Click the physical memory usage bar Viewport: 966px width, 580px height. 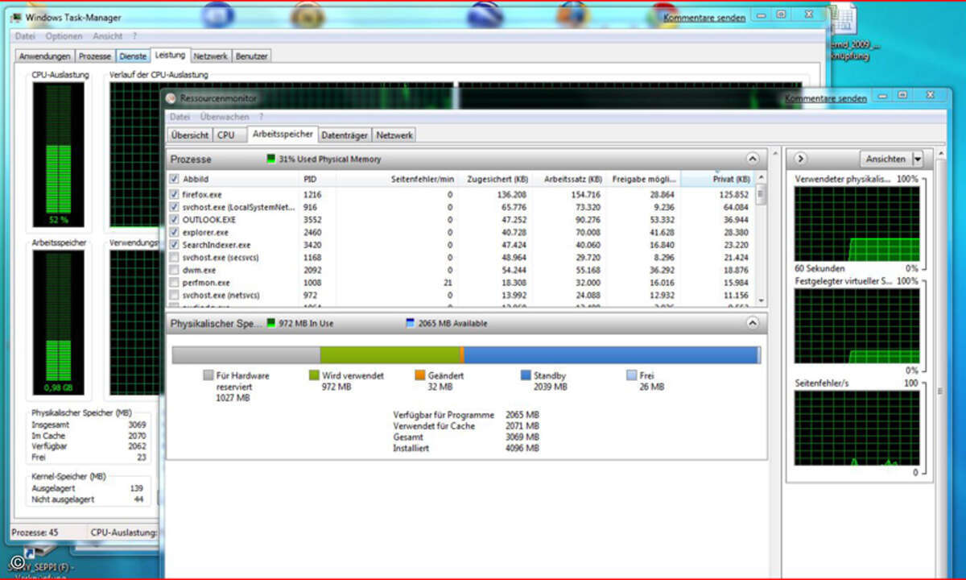coord(466,355)
